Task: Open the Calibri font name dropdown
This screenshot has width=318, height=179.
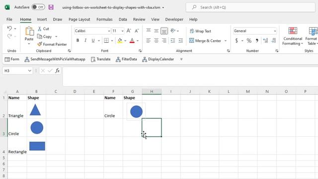Action: click(x=109, y=31)
